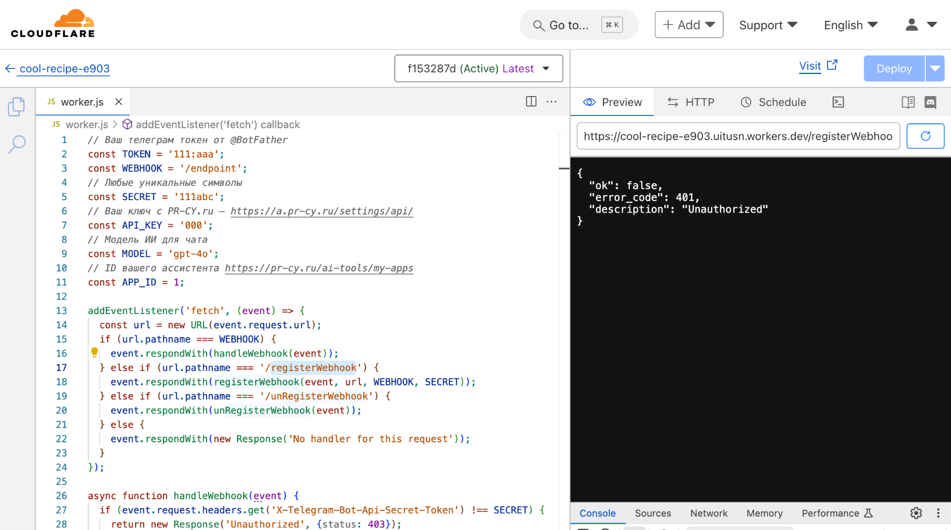Image resolution: width=951 pixels, height=530 pixels.
Task: Open the f153287d version dropdown
Action: (478, 68)
